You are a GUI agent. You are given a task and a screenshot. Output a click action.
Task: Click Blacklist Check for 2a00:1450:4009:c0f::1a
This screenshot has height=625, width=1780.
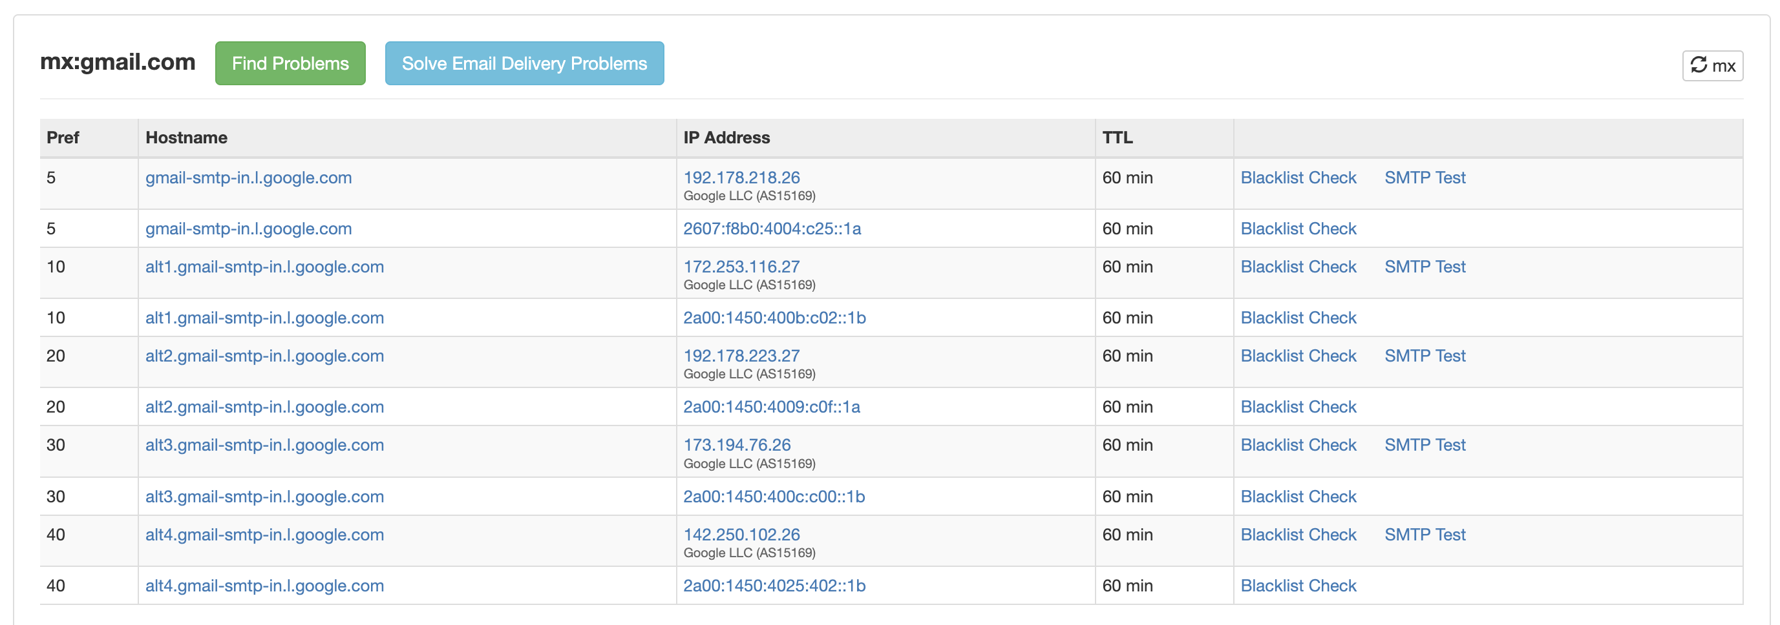[x=1298, y=407]
